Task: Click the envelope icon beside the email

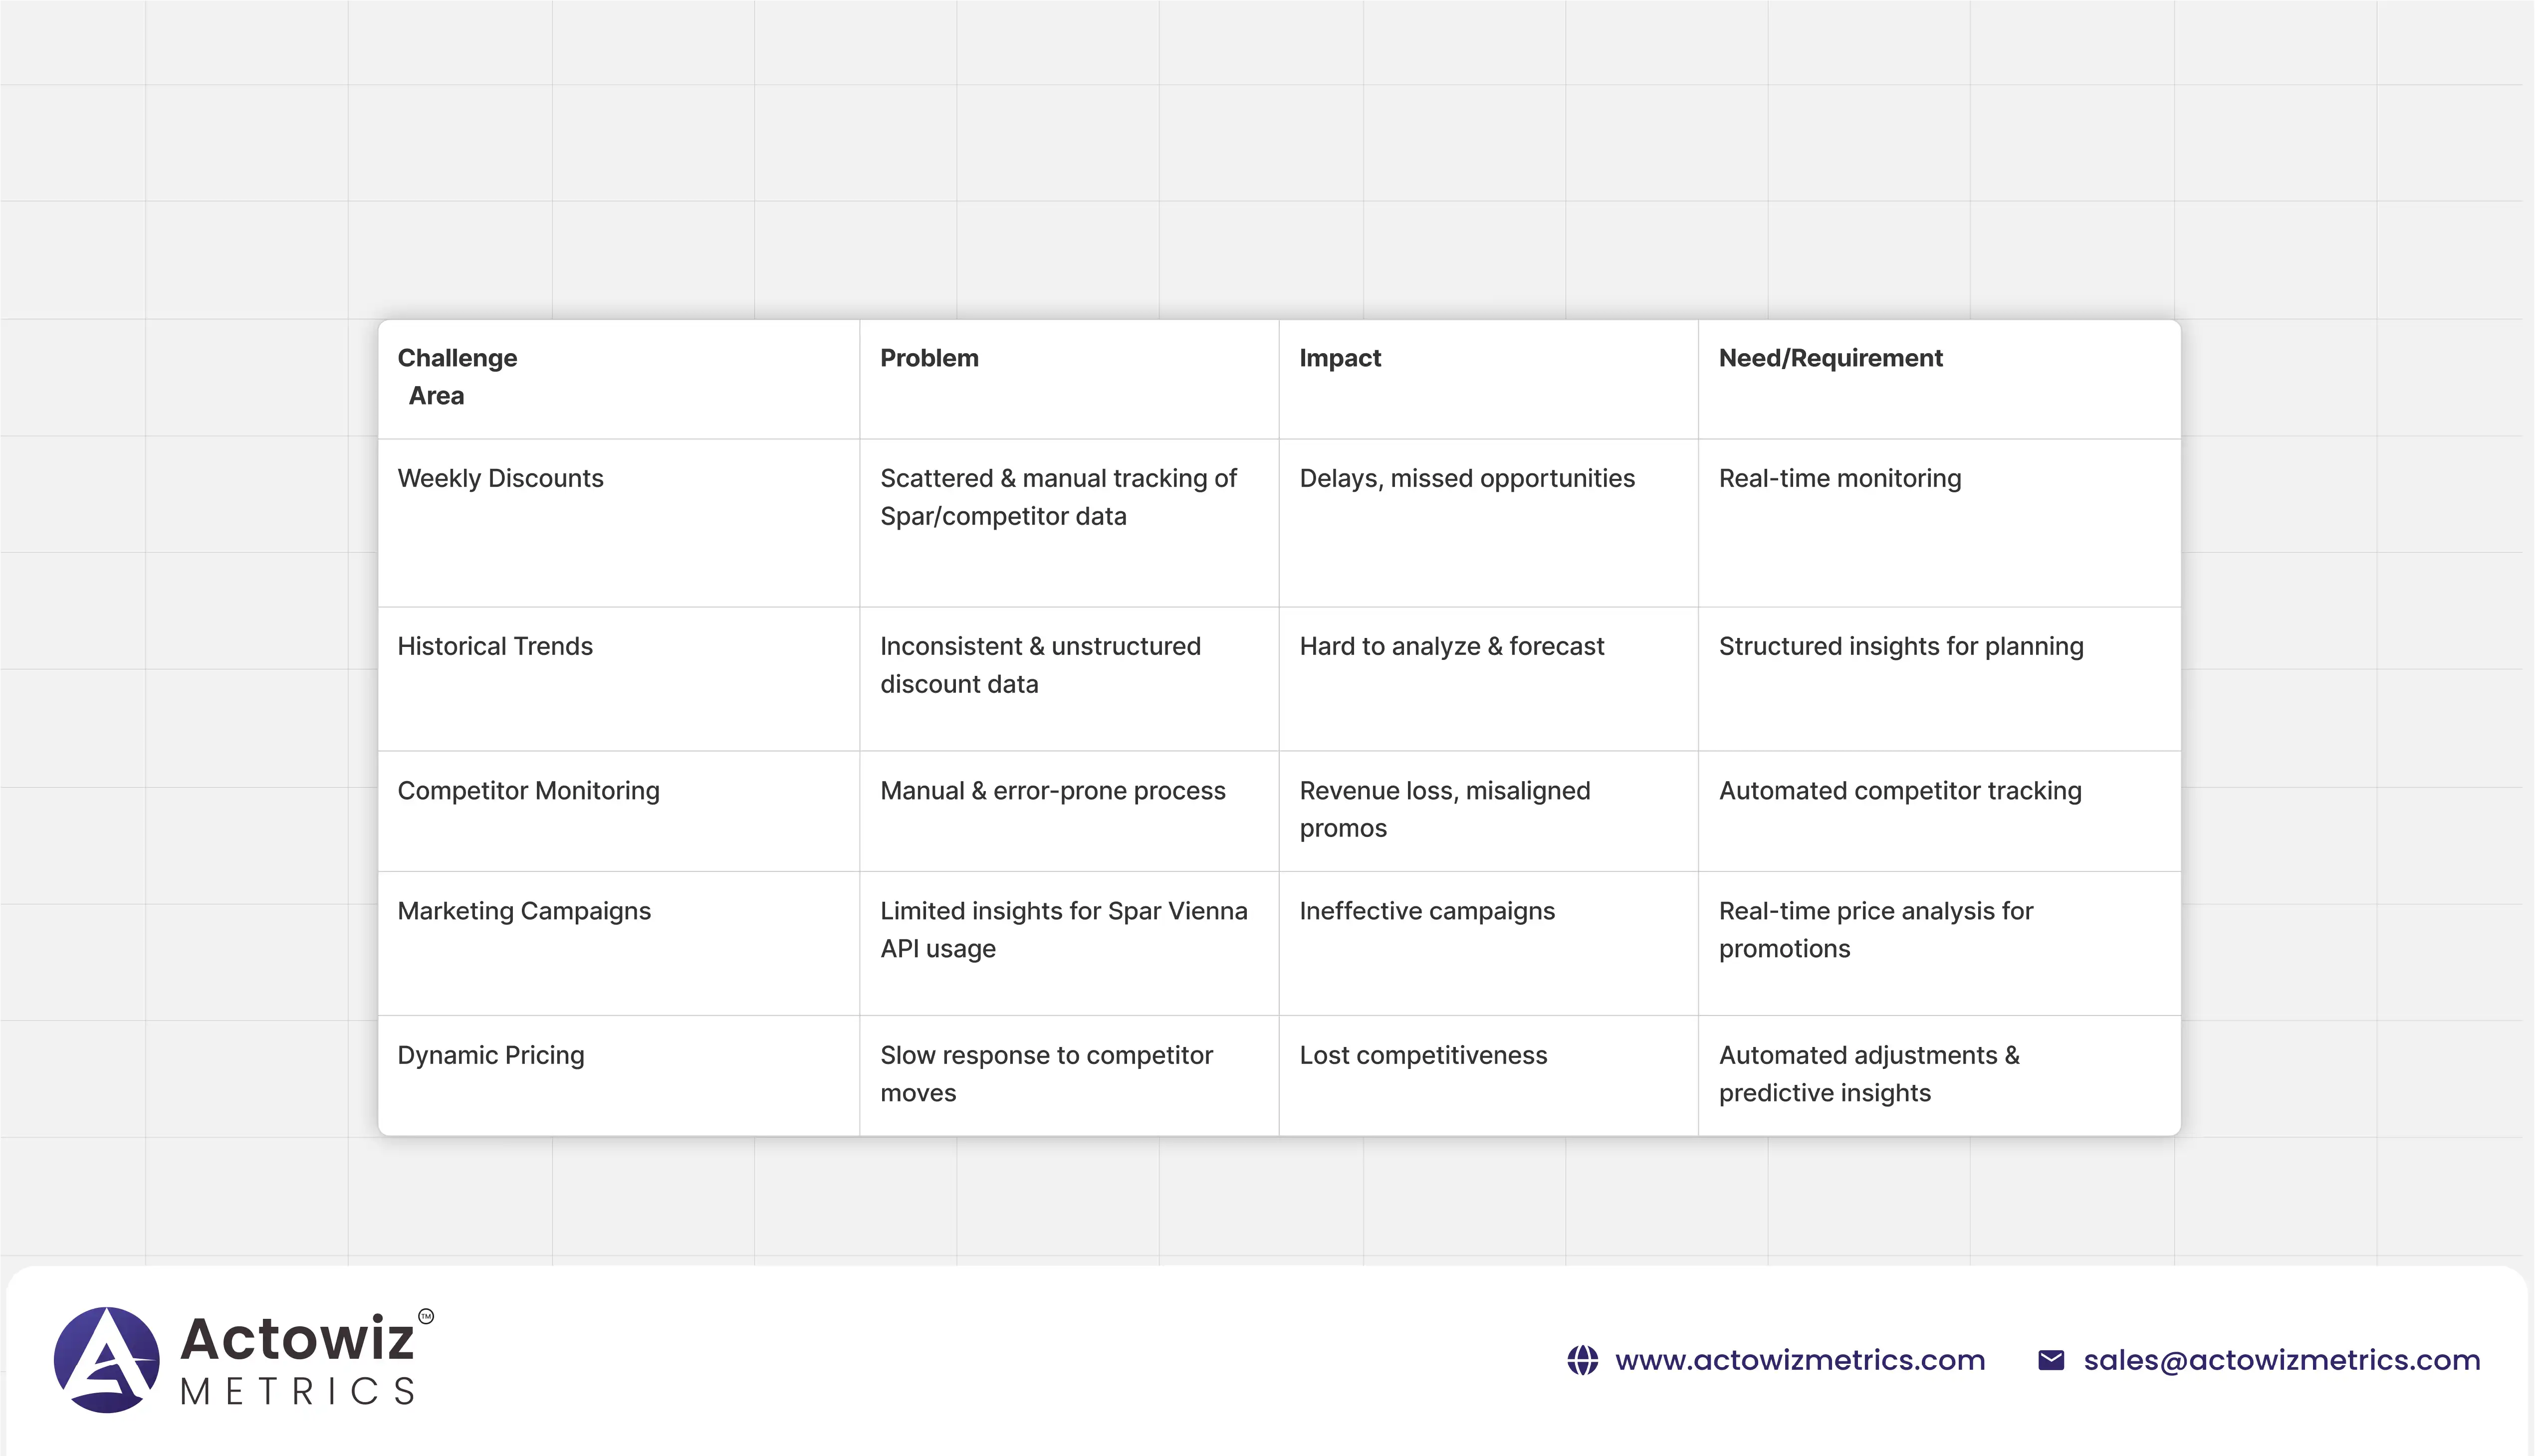Action: coord(2050,1360)
